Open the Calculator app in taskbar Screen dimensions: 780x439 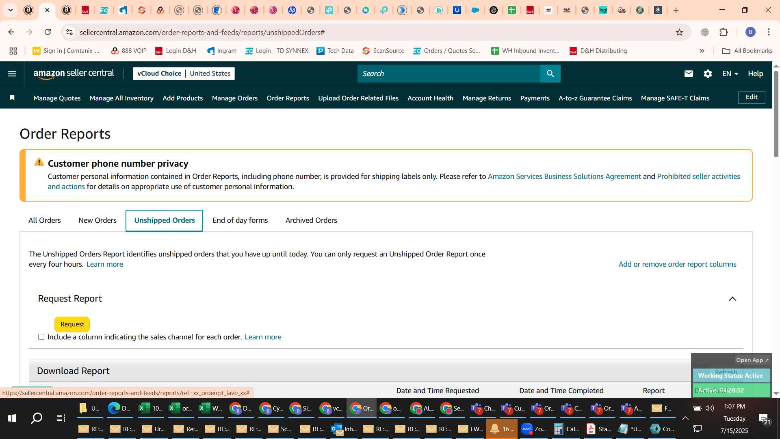click(566, 429)
